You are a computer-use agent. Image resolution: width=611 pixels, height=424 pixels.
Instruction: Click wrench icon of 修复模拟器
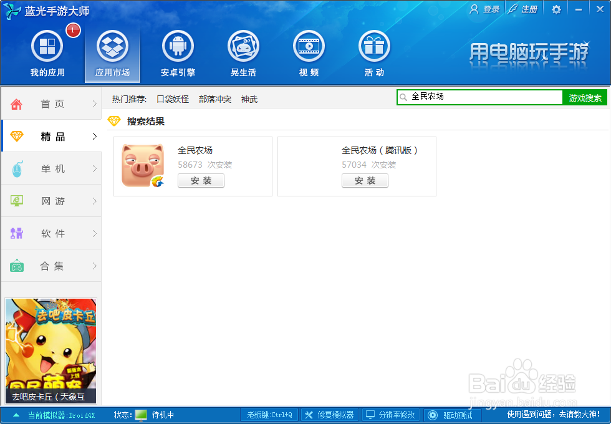(309, 415)
